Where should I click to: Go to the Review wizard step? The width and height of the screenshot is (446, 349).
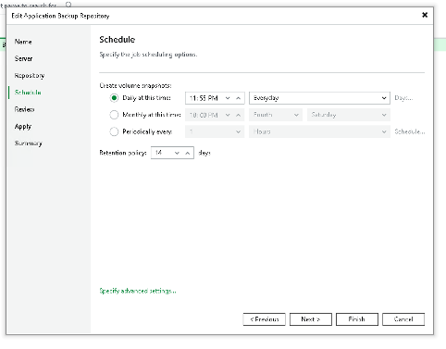point(24,109)
